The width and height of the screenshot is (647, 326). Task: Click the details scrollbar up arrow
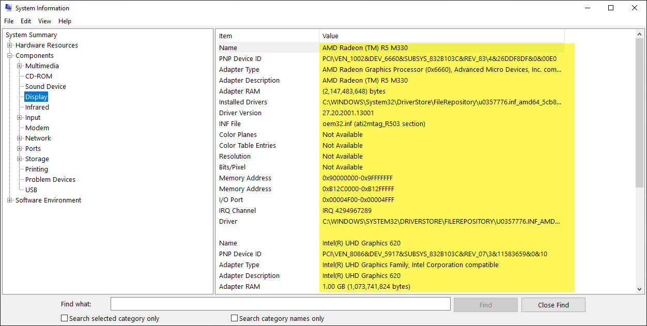(640, 34)
